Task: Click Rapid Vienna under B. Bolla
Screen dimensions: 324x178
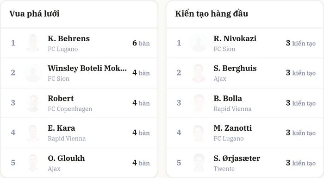Action: pos(233,109)
